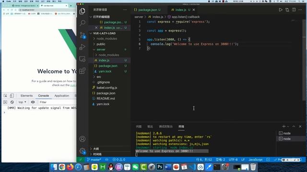
Task: Toggle the console sidebar in DevTools
Action: (x=5, y=102)
